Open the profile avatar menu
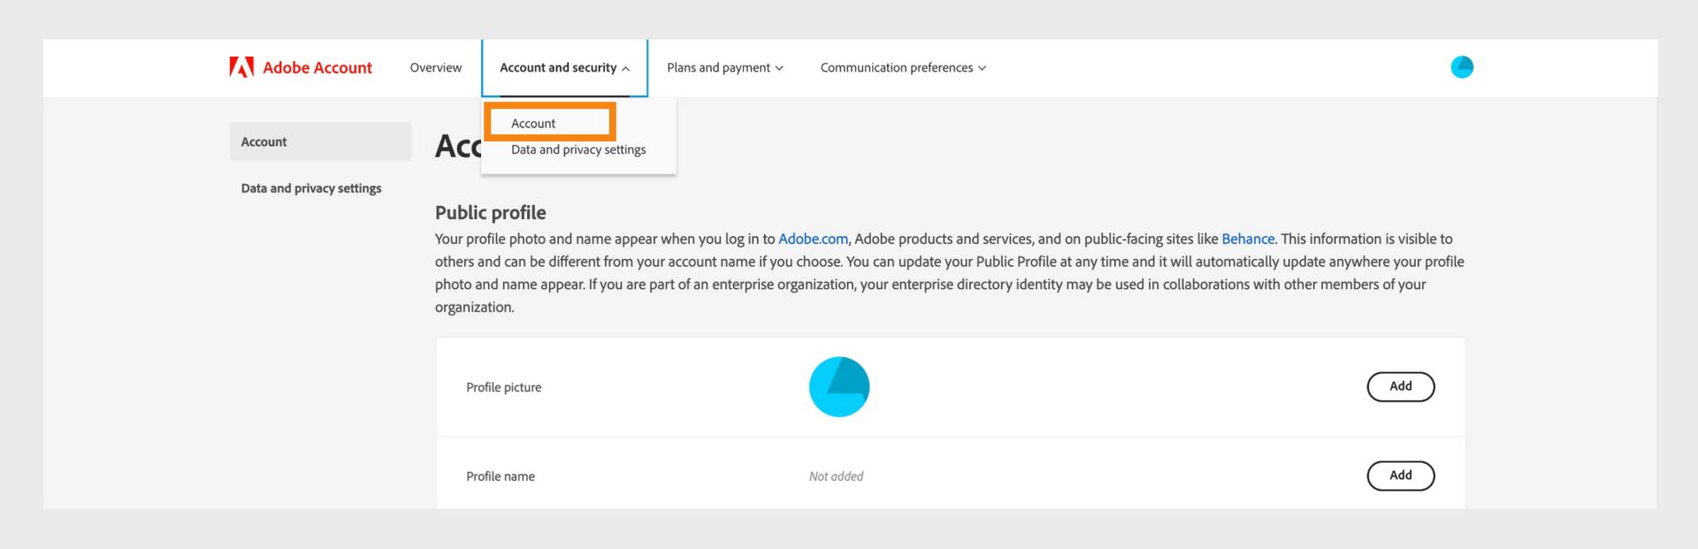Viewport: 1698px width, 549px height. click(1462, 66)
